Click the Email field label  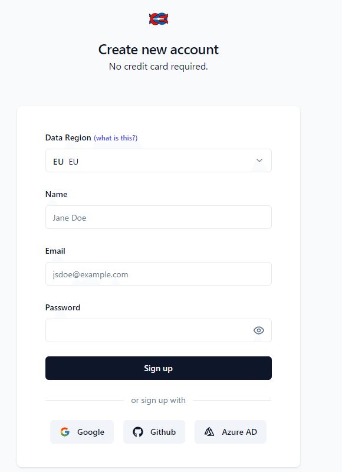click(55, 251)
